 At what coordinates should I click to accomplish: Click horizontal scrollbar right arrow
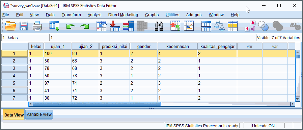[x=293, y=104]
